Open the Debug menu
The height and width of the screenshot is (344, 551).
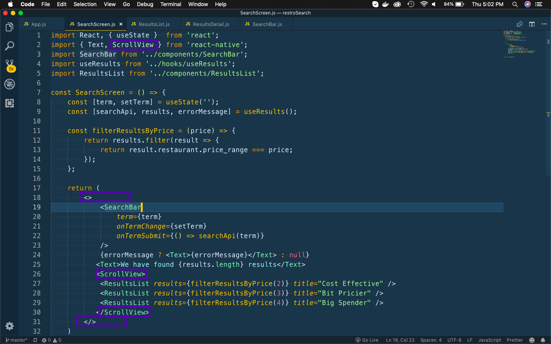point(145,4)
